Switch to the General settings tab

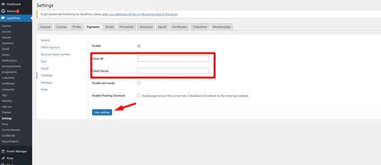(45, 27)
